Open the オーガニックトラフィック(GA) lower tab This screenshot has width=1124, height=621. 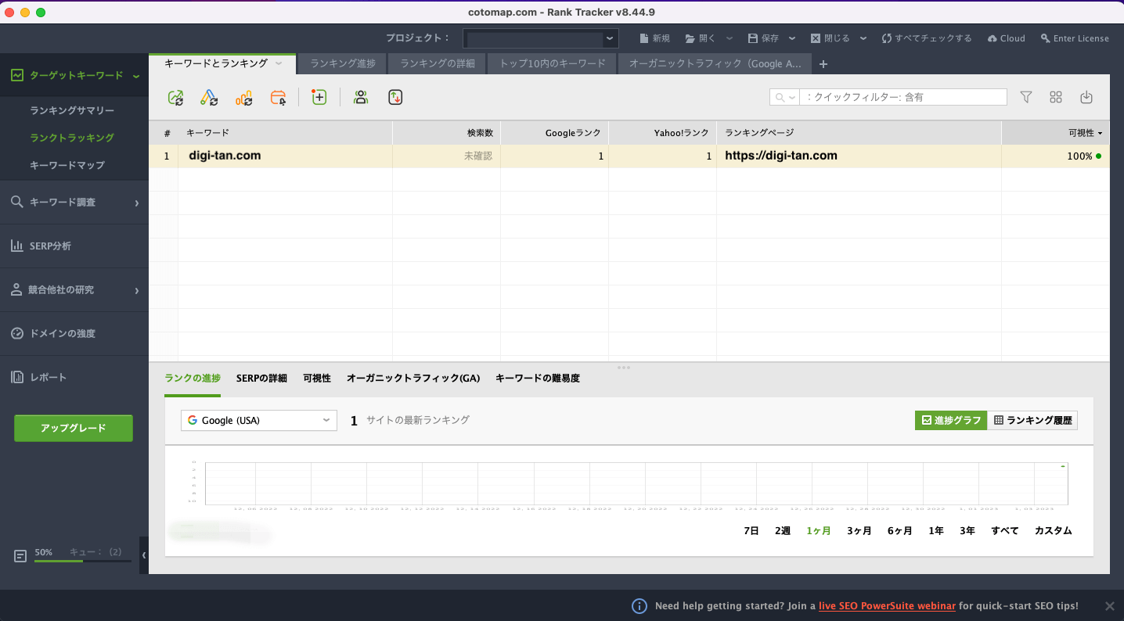413,378
